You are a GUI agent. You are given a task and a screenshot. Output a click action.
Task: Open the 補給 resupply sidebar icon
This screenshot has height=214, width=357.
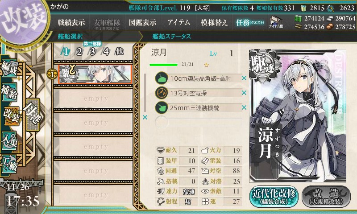[x=9, y=92]
